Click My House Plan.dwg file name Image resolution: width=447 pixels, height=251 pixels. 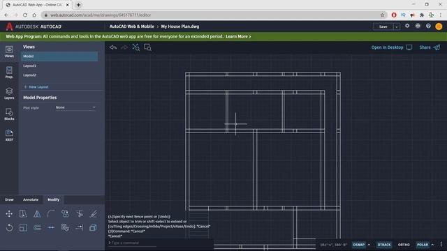point(180,26)
